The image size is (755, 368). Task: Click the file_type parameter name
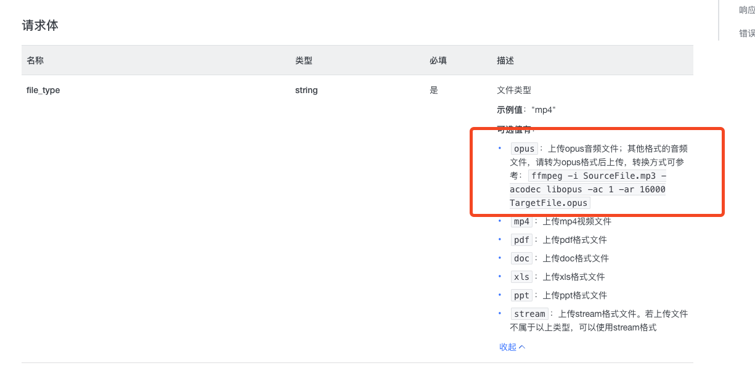(43, 90)
